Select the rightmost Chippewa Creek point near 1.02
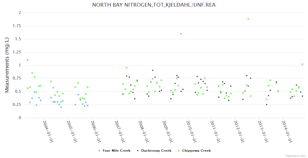This screenshot has width=308, height=158. click(x=302, y=64)
